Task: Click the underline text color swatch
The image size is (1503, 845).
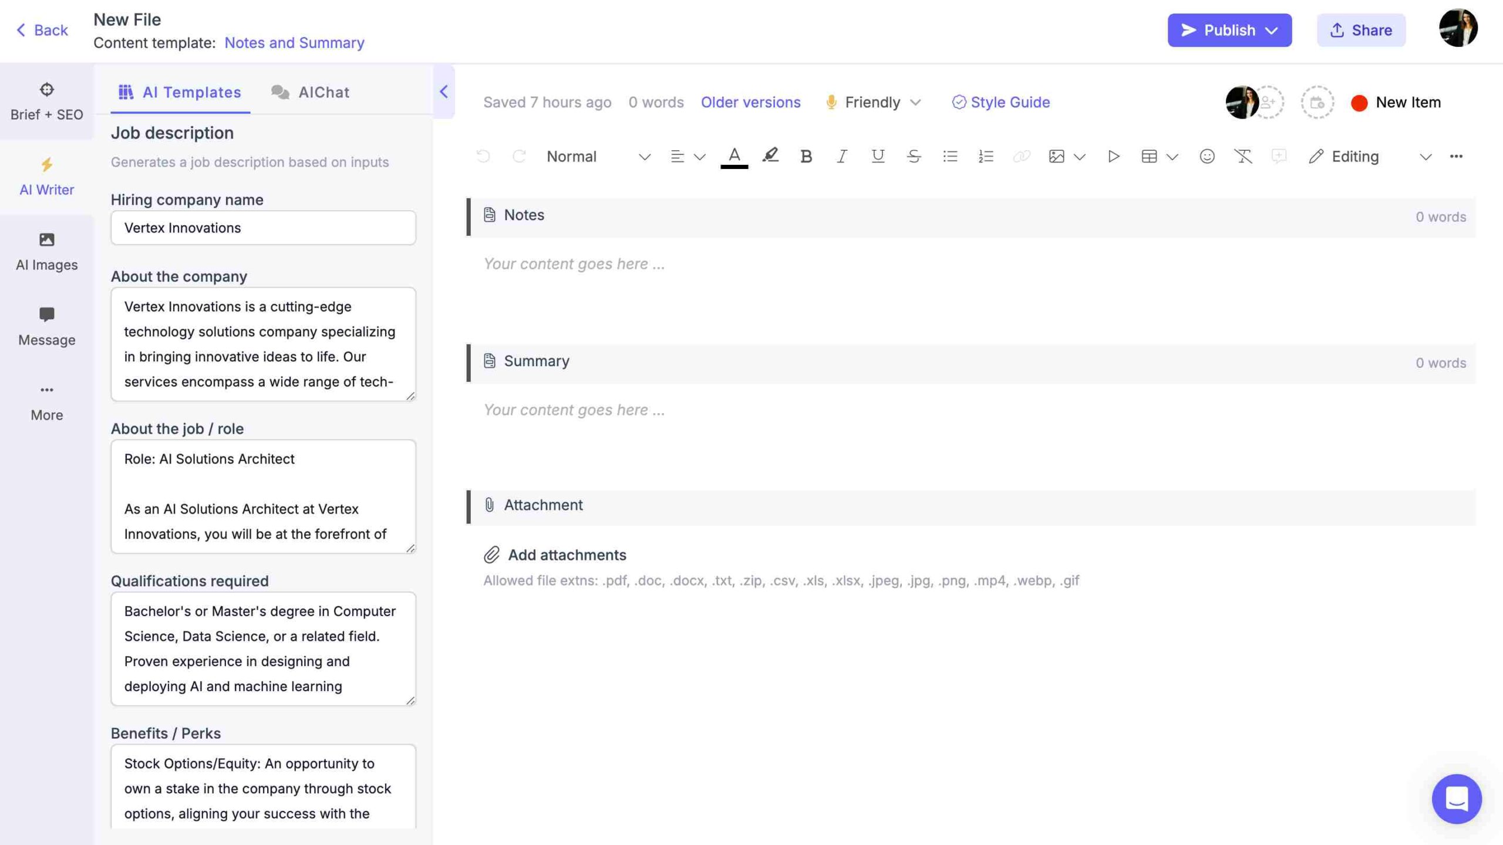Action: (734, 166)
